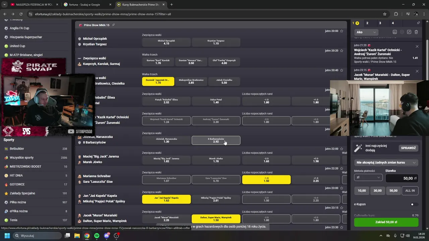This screenshot has height=241, width=429.
Task: Choose the ALL IN stake button
Action: coord(410,190)
